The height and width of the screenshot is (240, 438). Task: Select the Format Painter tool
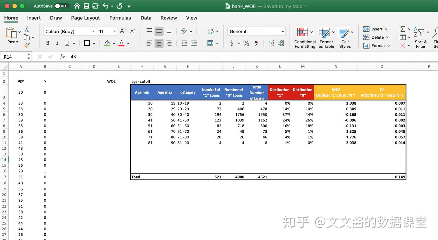click(27, 45)
